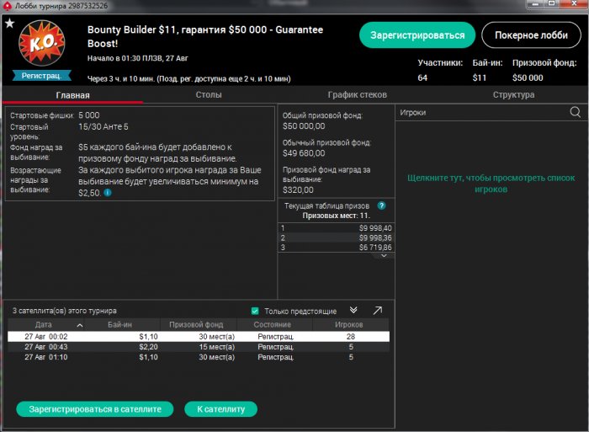Click 'Щелкните тут, чтобы просмотреть список игроков' link

tap(491, 184)
